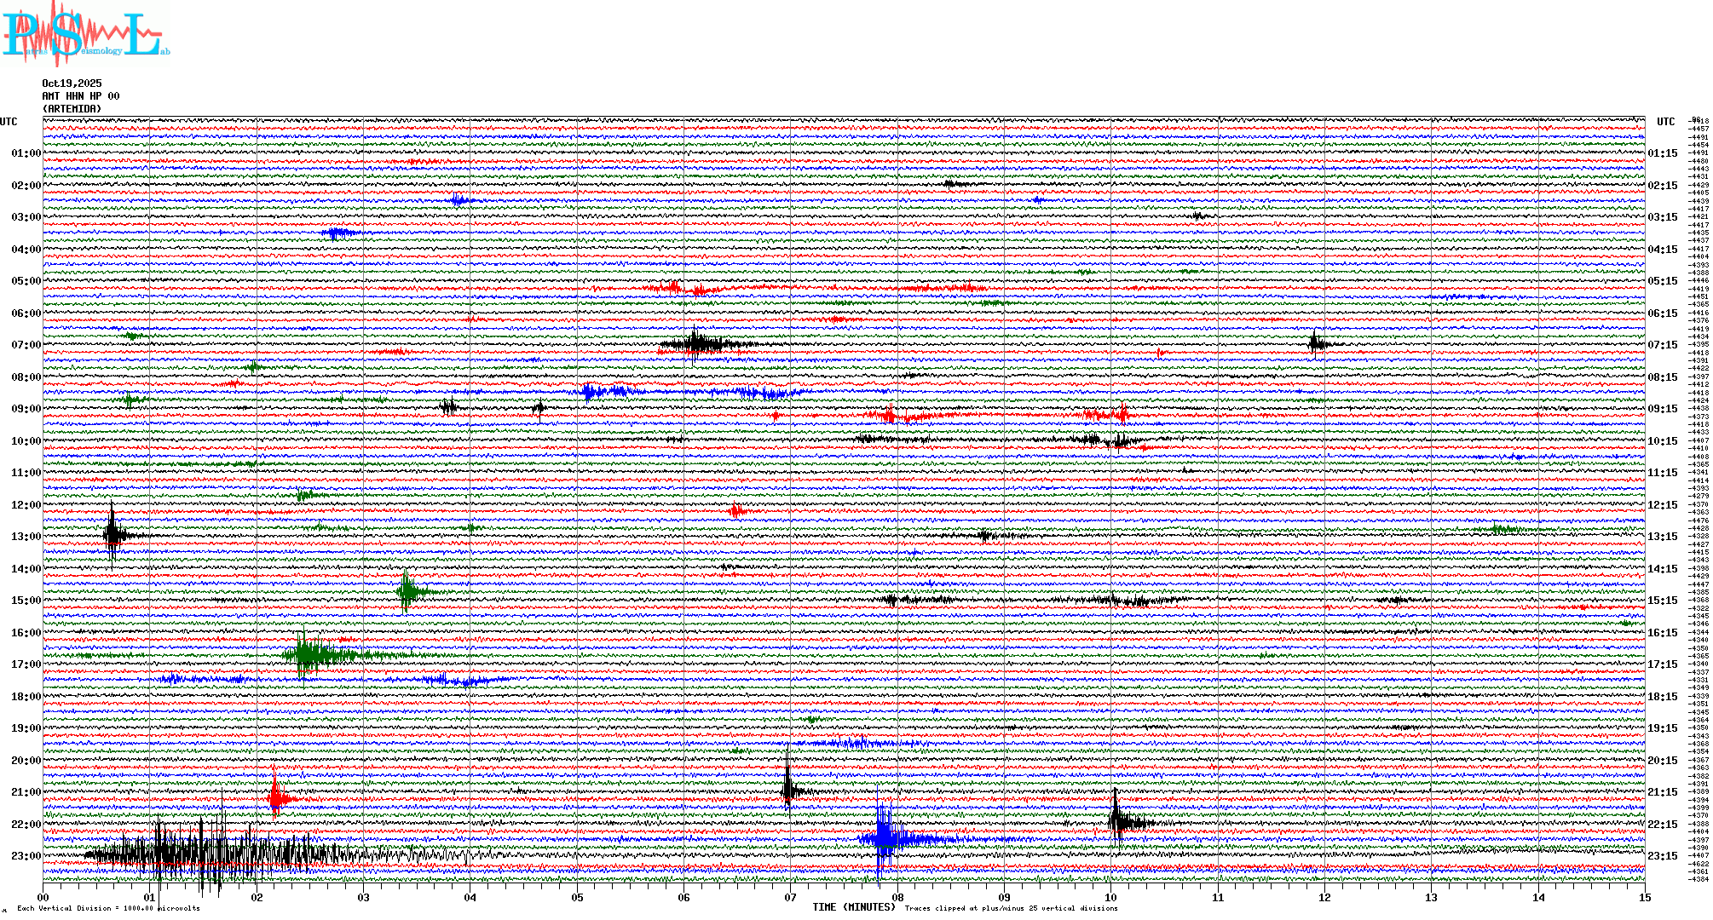Click the PSL seismology lab logo
Image resolution: width=1713 pixels, height=920 pixels.
pos(85,34)
